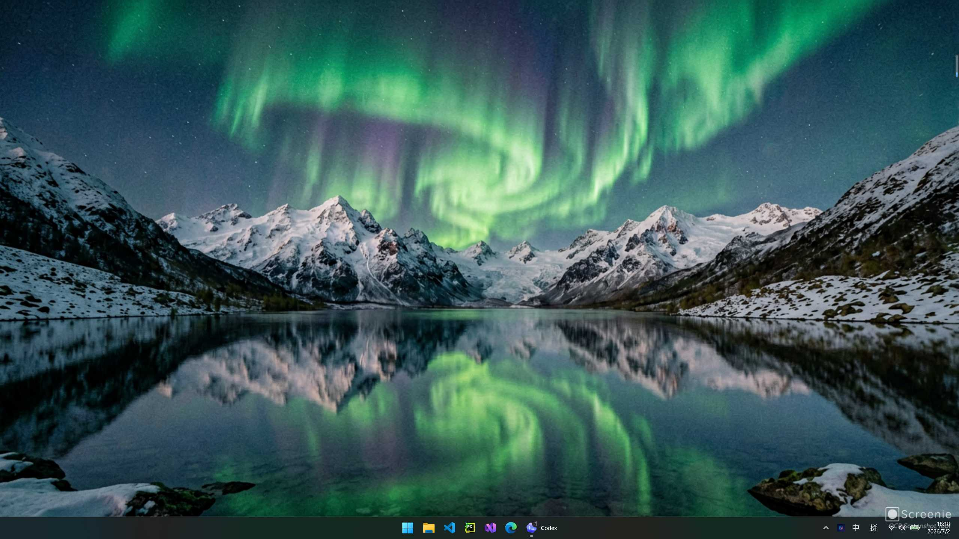
Task: Show hidden system tray icons
Action: (x=826, y=528)
